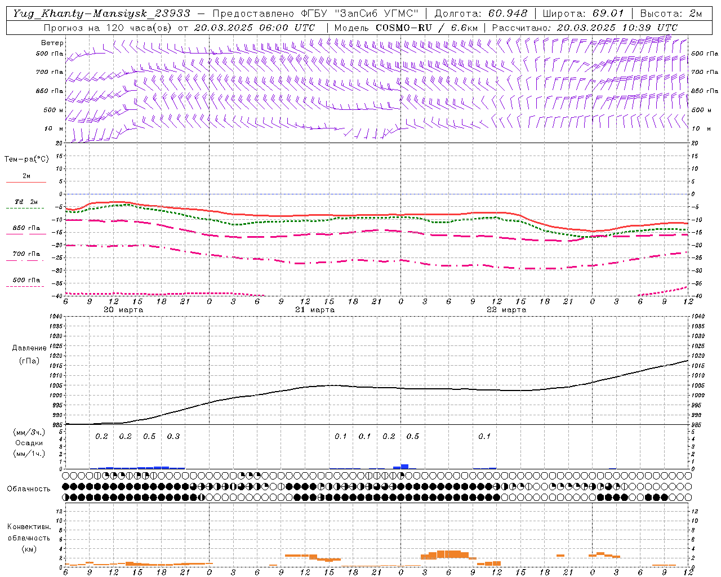Click the "Высота: 2м" header value

pos(670,14)
